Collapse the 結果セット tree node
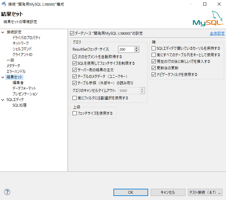Image resolution: width=226 pixels, height=200 pixels. tap(3, 77)
